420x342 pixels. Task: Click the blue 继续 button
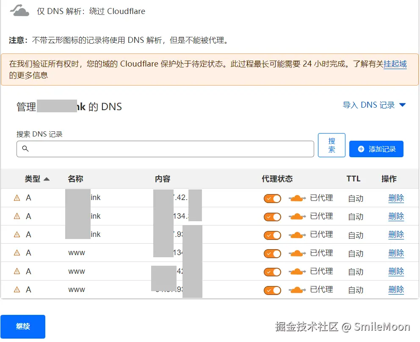click(x=23, y=326)
